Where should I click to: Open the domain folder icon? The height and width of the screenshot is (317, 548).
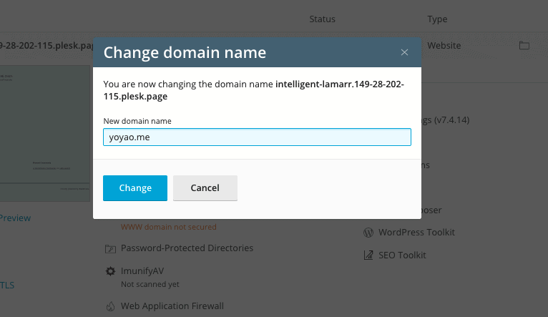coord(524,45)
